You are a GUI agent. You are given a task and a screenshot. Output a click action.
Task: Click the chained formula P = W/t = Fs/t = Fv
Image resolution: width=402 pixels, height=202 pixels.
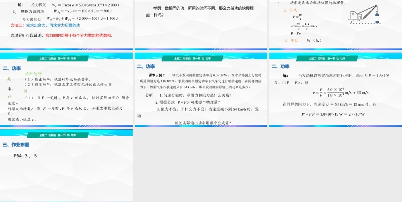(304, 26)
